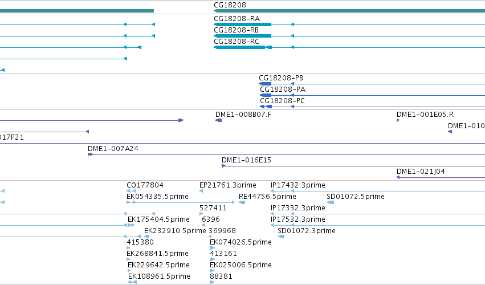Select IP17332.3prime label

[298, 208]
